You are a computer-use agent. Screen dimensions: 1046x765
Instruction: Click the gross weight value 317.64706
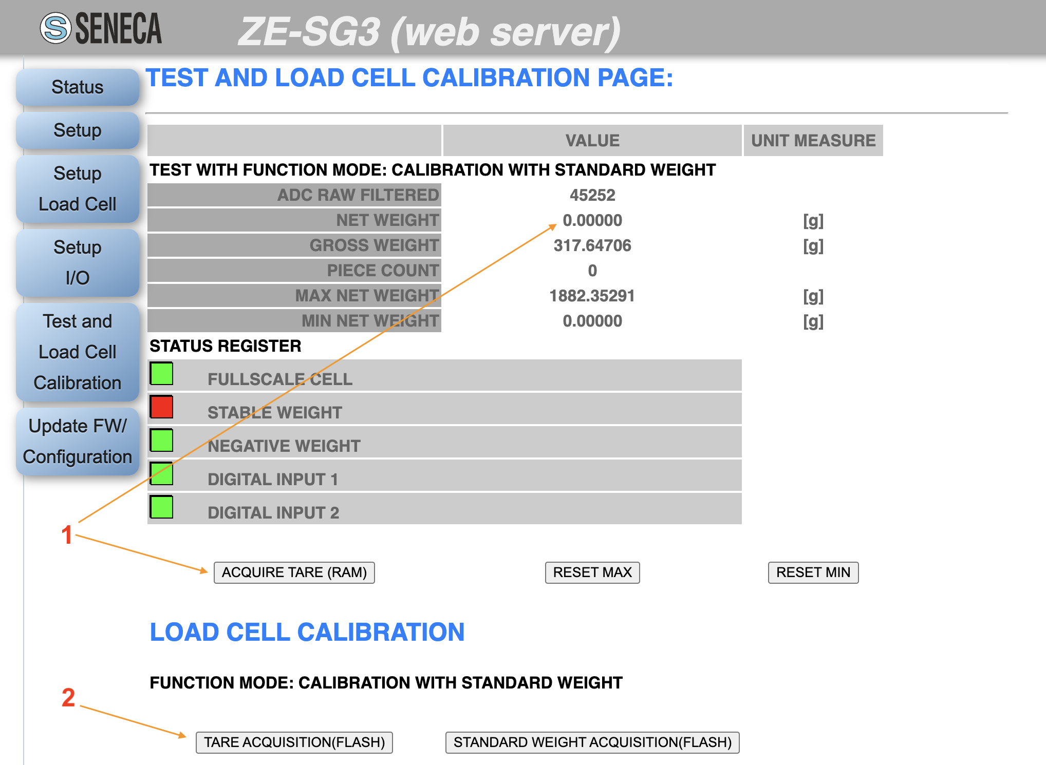point(592,245)
